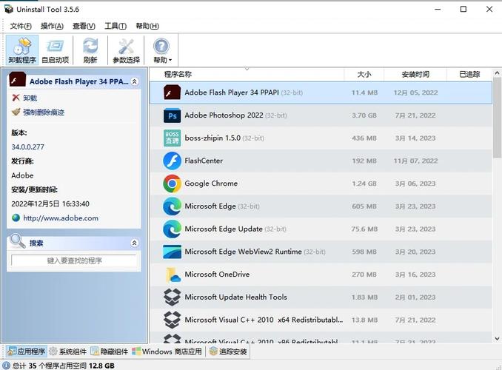502x370 pixels.
Task: Open the 追踪安装 tab
Action: tap(228, 351)
